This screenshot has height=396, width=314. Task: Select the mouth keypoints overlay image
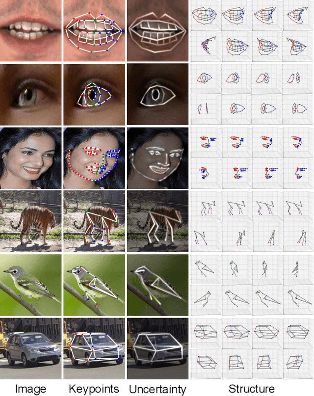94,30
